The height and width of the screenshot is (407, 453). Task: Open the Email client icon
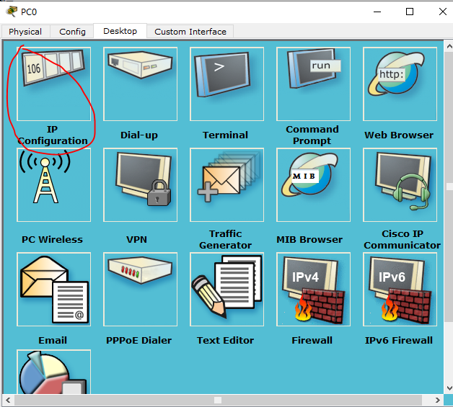pos(53,290)
